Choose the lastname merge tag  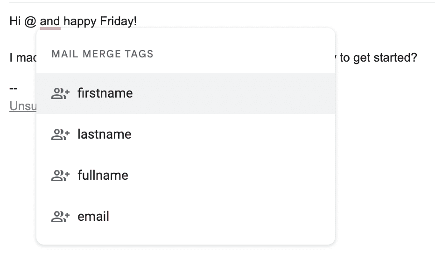click(x=186, y=134)
